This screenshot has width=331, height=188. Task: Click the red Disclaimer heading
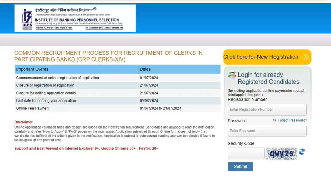24,122
